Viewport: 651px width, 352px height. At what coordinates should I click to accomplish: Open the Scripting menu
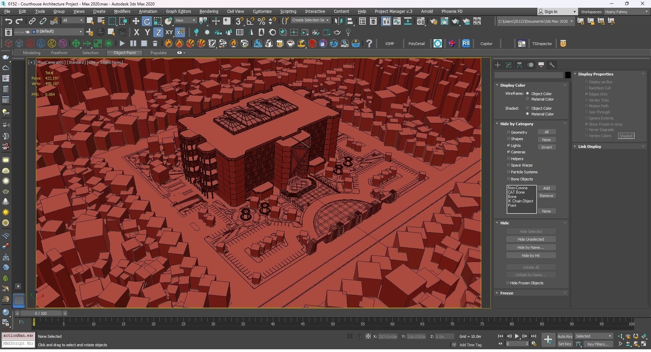pos(288,11)
